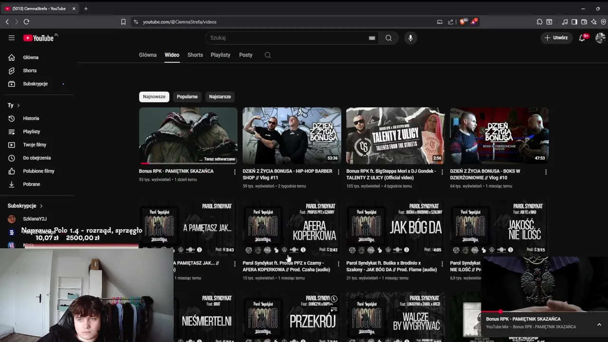Go to Główna in the sidebar
The image size is (608, 342).
coord(31,57)
